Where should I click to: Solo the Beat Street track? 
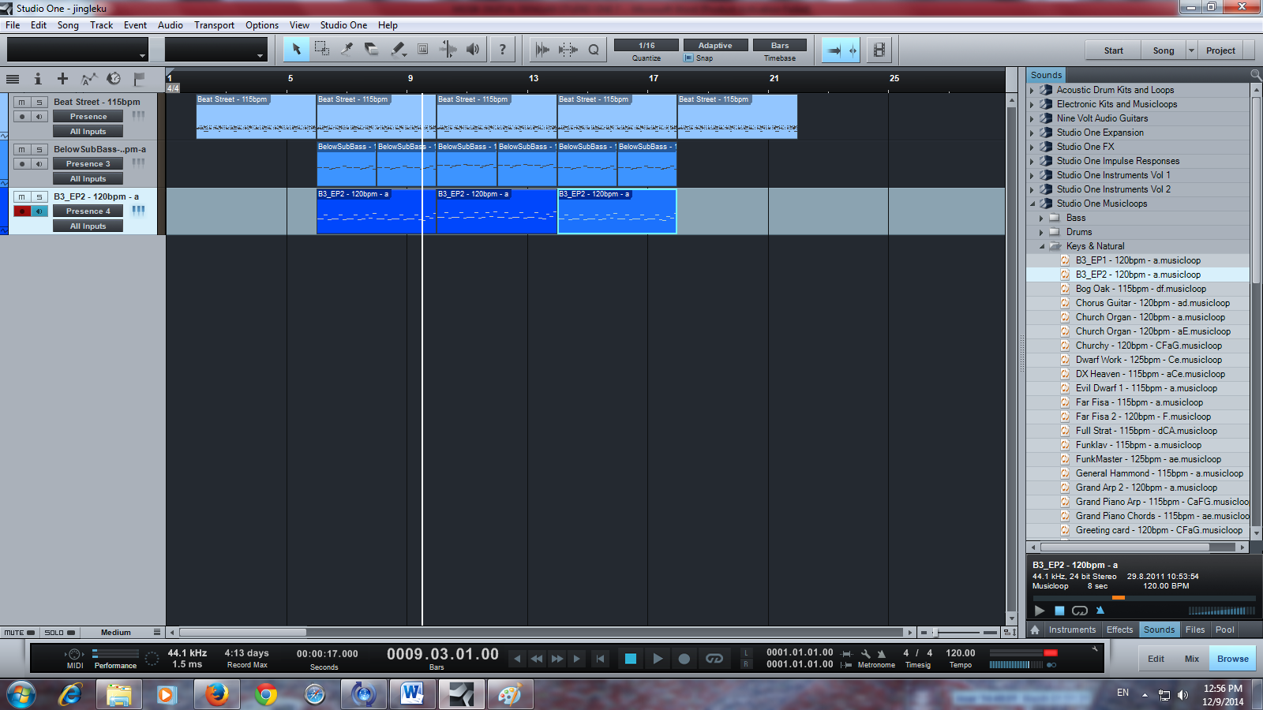[39, 103]
